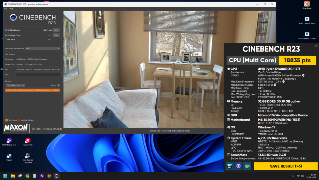319x180 pixels.
Task: Click the Info input field
Action: (38, 74)
